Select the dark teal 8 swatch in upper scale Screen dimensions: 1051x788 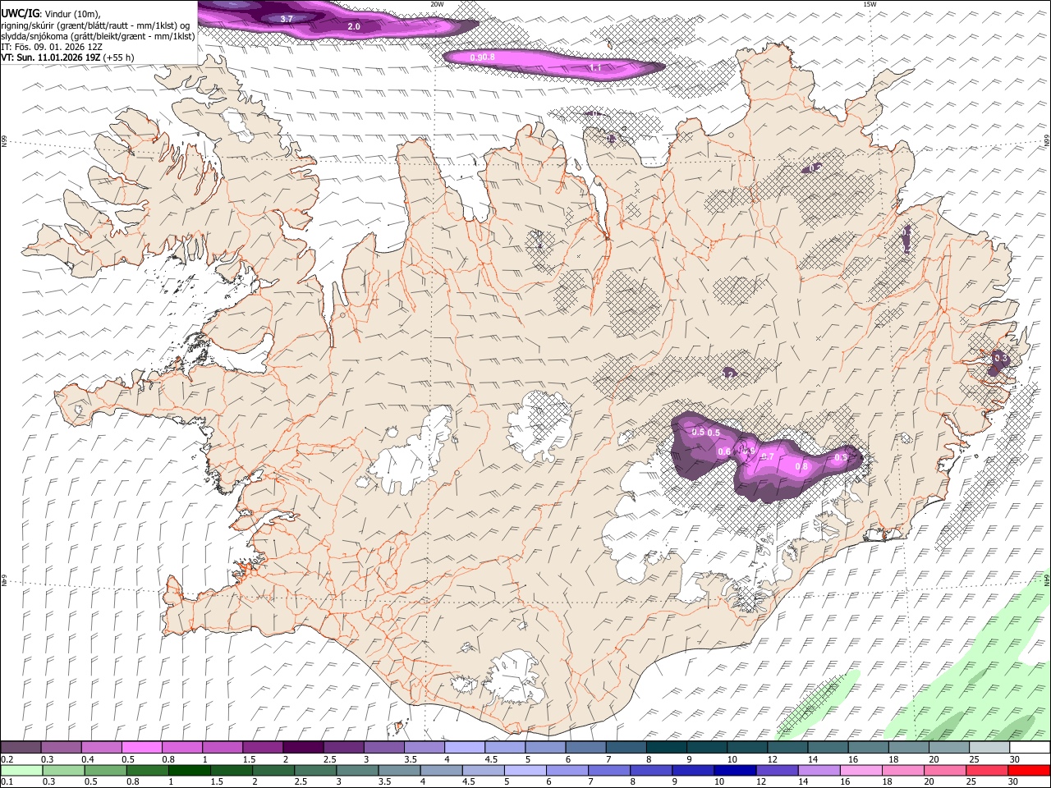click(x=667, y=748)
